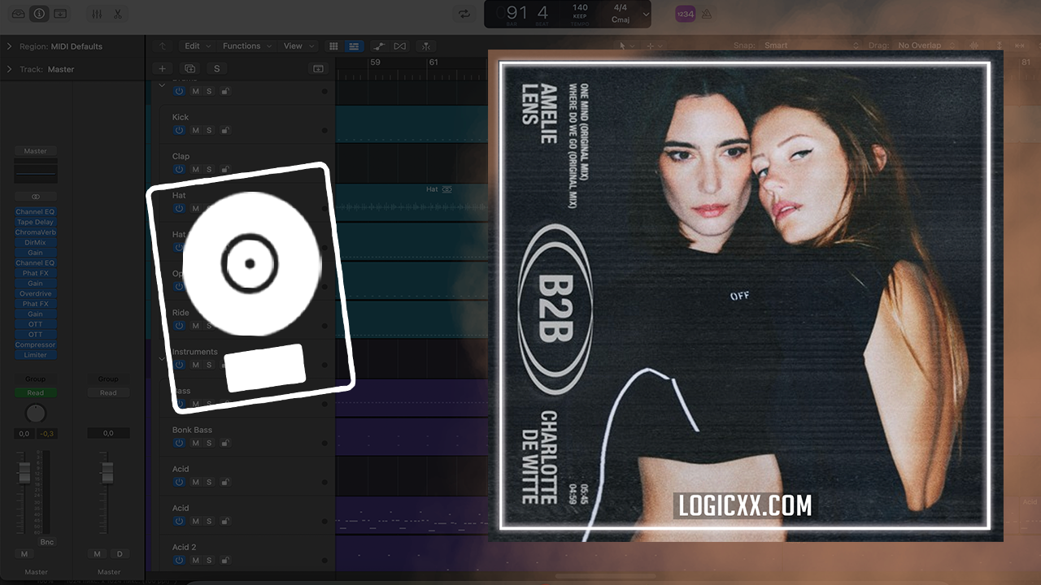This screenshot has width=1041, height=585.
Task: Duplicate the selected track
Action: tap(189, 69)
